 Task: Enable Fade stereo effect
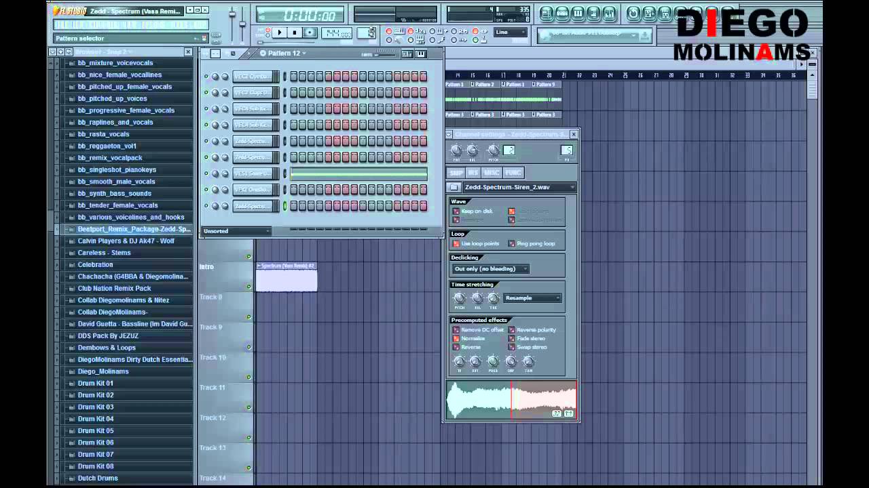point(512,339)
